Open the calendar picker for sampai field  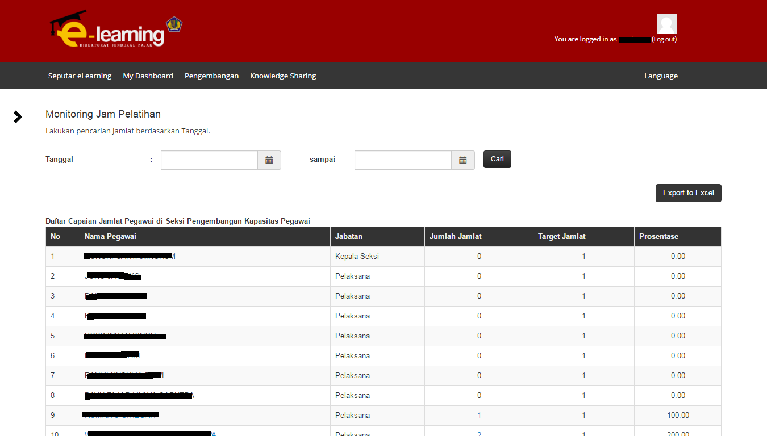[x=462, y=160]
